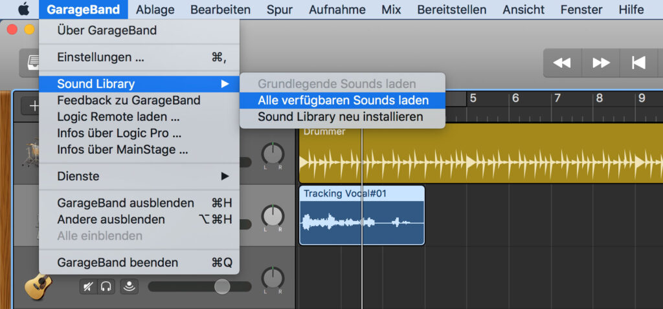Solo the guitar track with the headphone button
The width and height of the screenshot is (663, 309).
click(x=106, y=287)
